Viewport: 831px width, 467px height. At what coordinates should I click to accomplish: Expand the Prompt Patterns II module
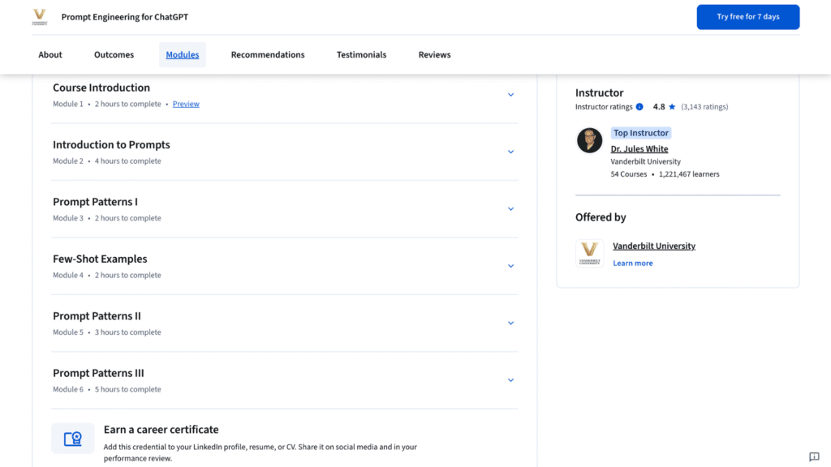pyautogui.click(x=511, y=323)
